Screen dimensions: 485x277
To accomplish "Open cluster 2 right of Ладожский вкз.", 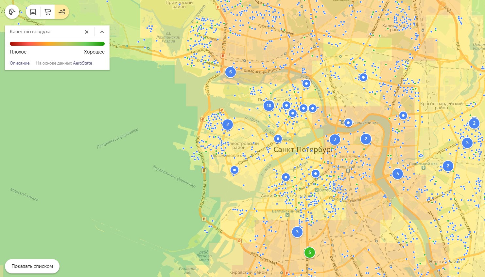I will [448, 166].
